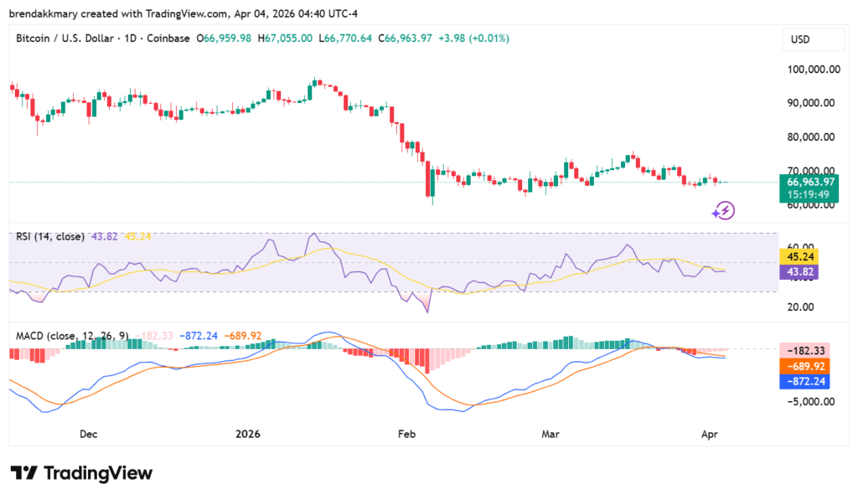858x500 pixels.
Task: Click the current price tag 66,963.97
Action: [809, 182]
